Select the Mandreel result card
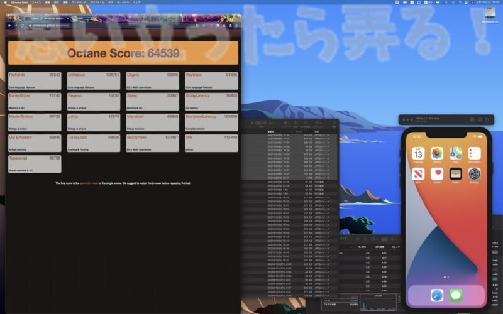The width and height of the screenshot is (503, 314). coord(153,122)
